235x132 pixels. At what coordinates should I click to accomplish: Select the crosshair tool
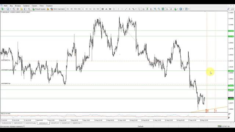click(x=114, y=9)
